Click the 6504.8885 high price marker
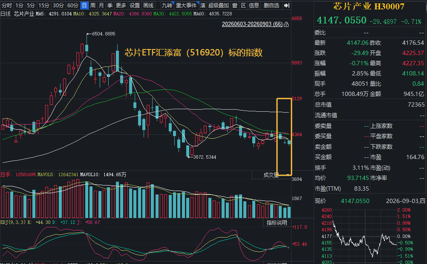The height and width of the screenshot is (264, 427). tap(101, 34)
